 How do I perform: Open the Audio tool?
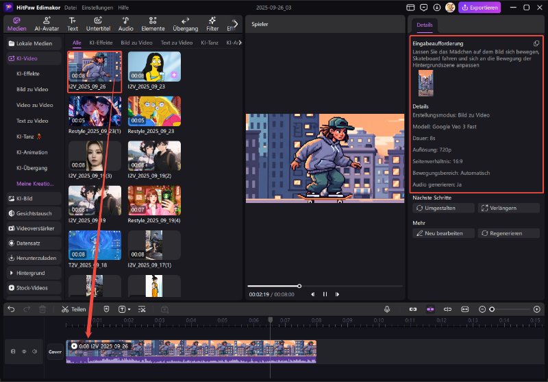click(x=125, y=24)
